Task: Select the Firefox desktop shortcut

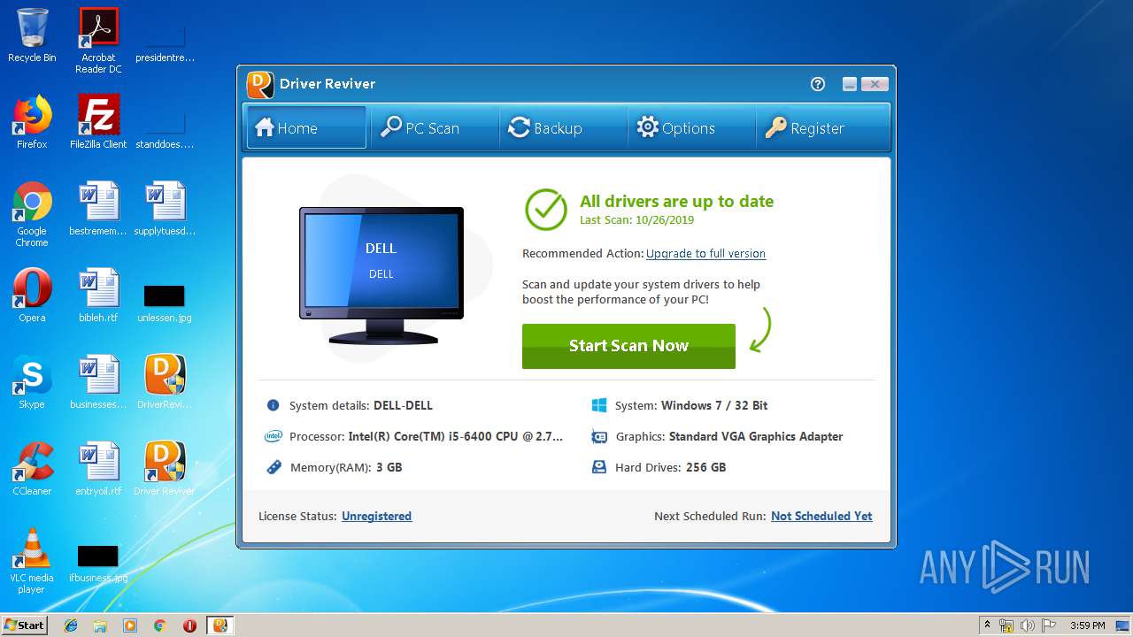Action: 32,121
